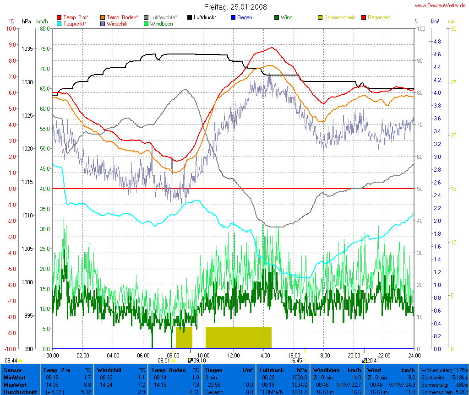This screenshot has height=395, width=469.
Task: Select the yellow Sonnenschein legend square
Action: [x=320, y=17]
